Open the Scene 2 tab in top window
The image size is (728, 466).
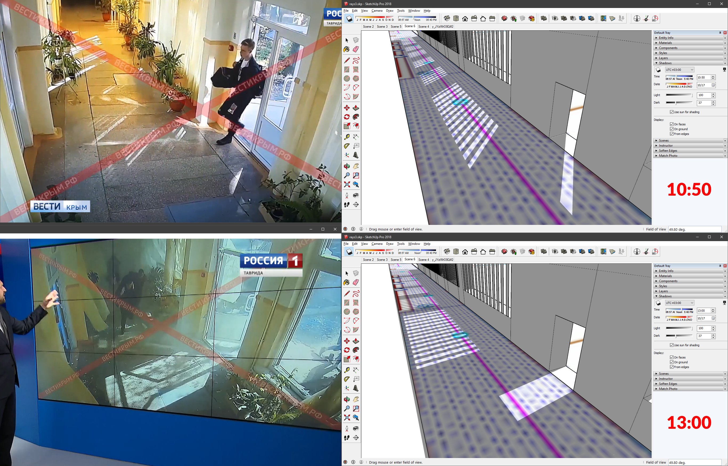368,27
